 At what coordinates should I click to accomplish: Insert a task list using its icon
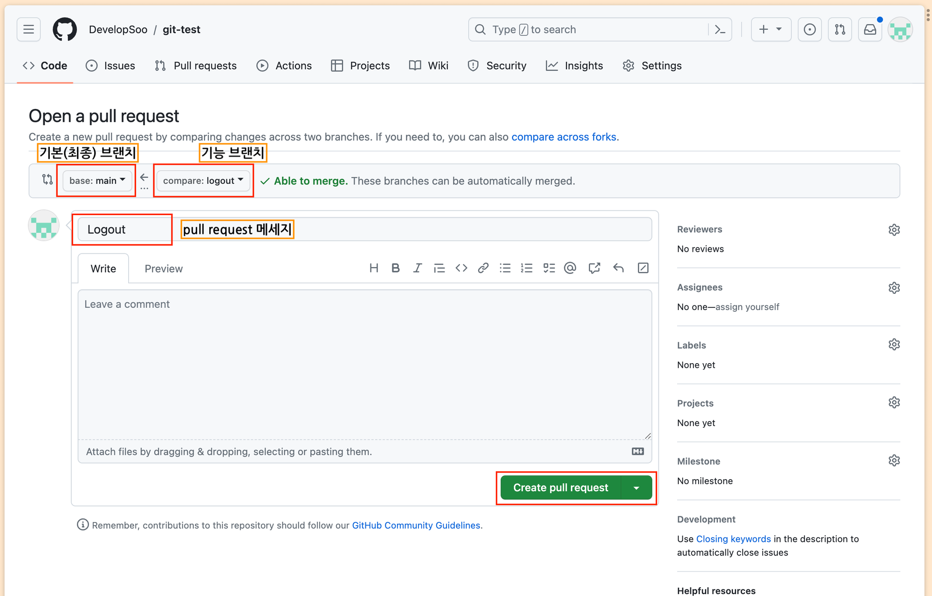pyautogui.click(x=548, y=268)
